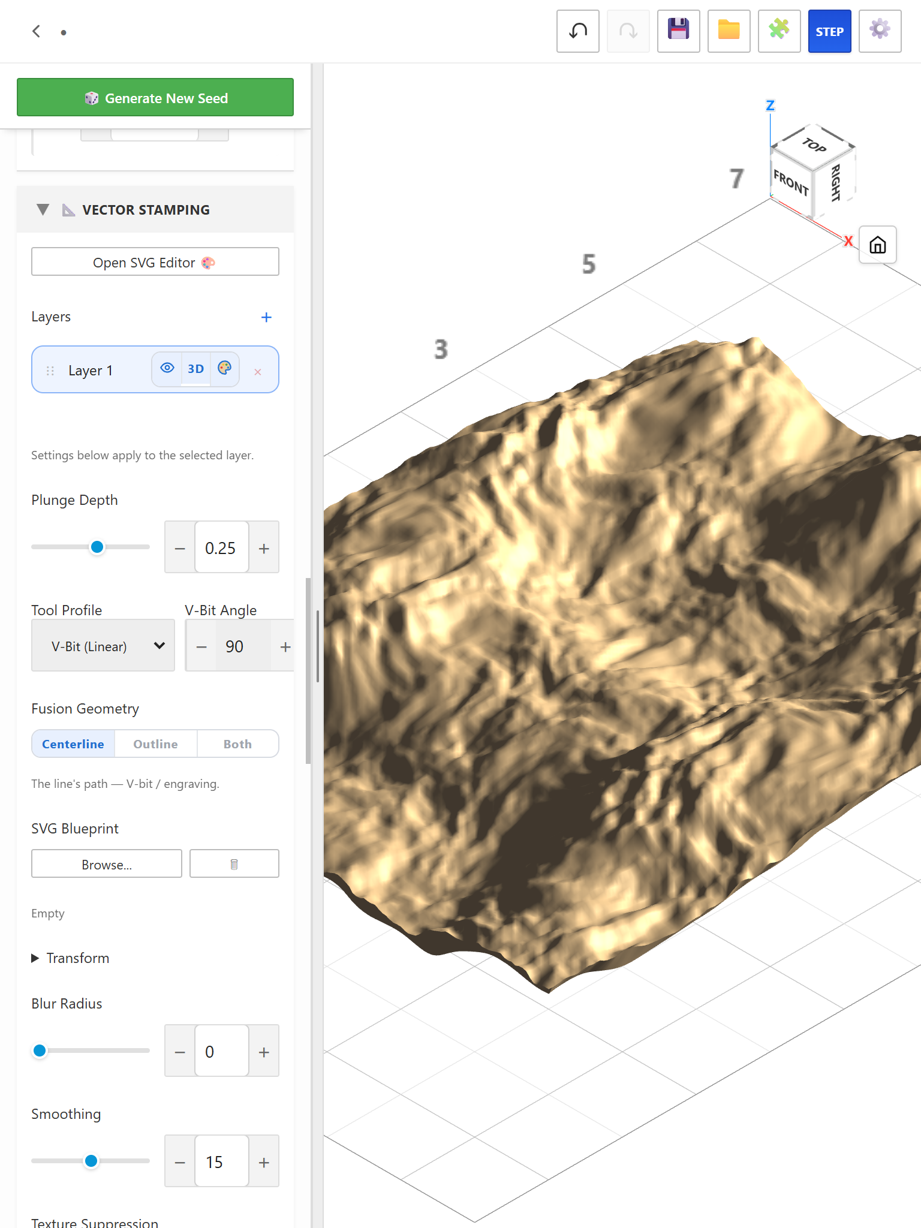Decrease V-Bit Angle with minus
Viewport: 921px width, 1228px height.
pyautogui.click(x=201, y=646)
